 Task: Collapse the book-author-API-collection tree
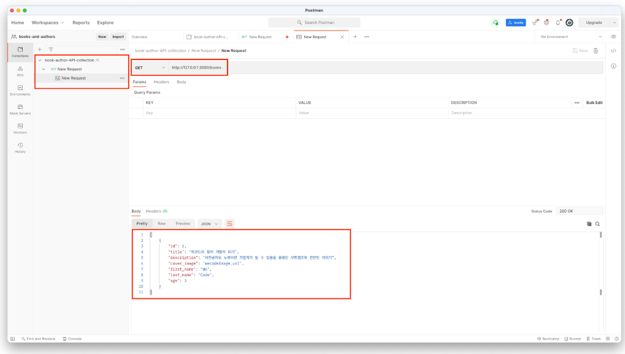[40, 60]
